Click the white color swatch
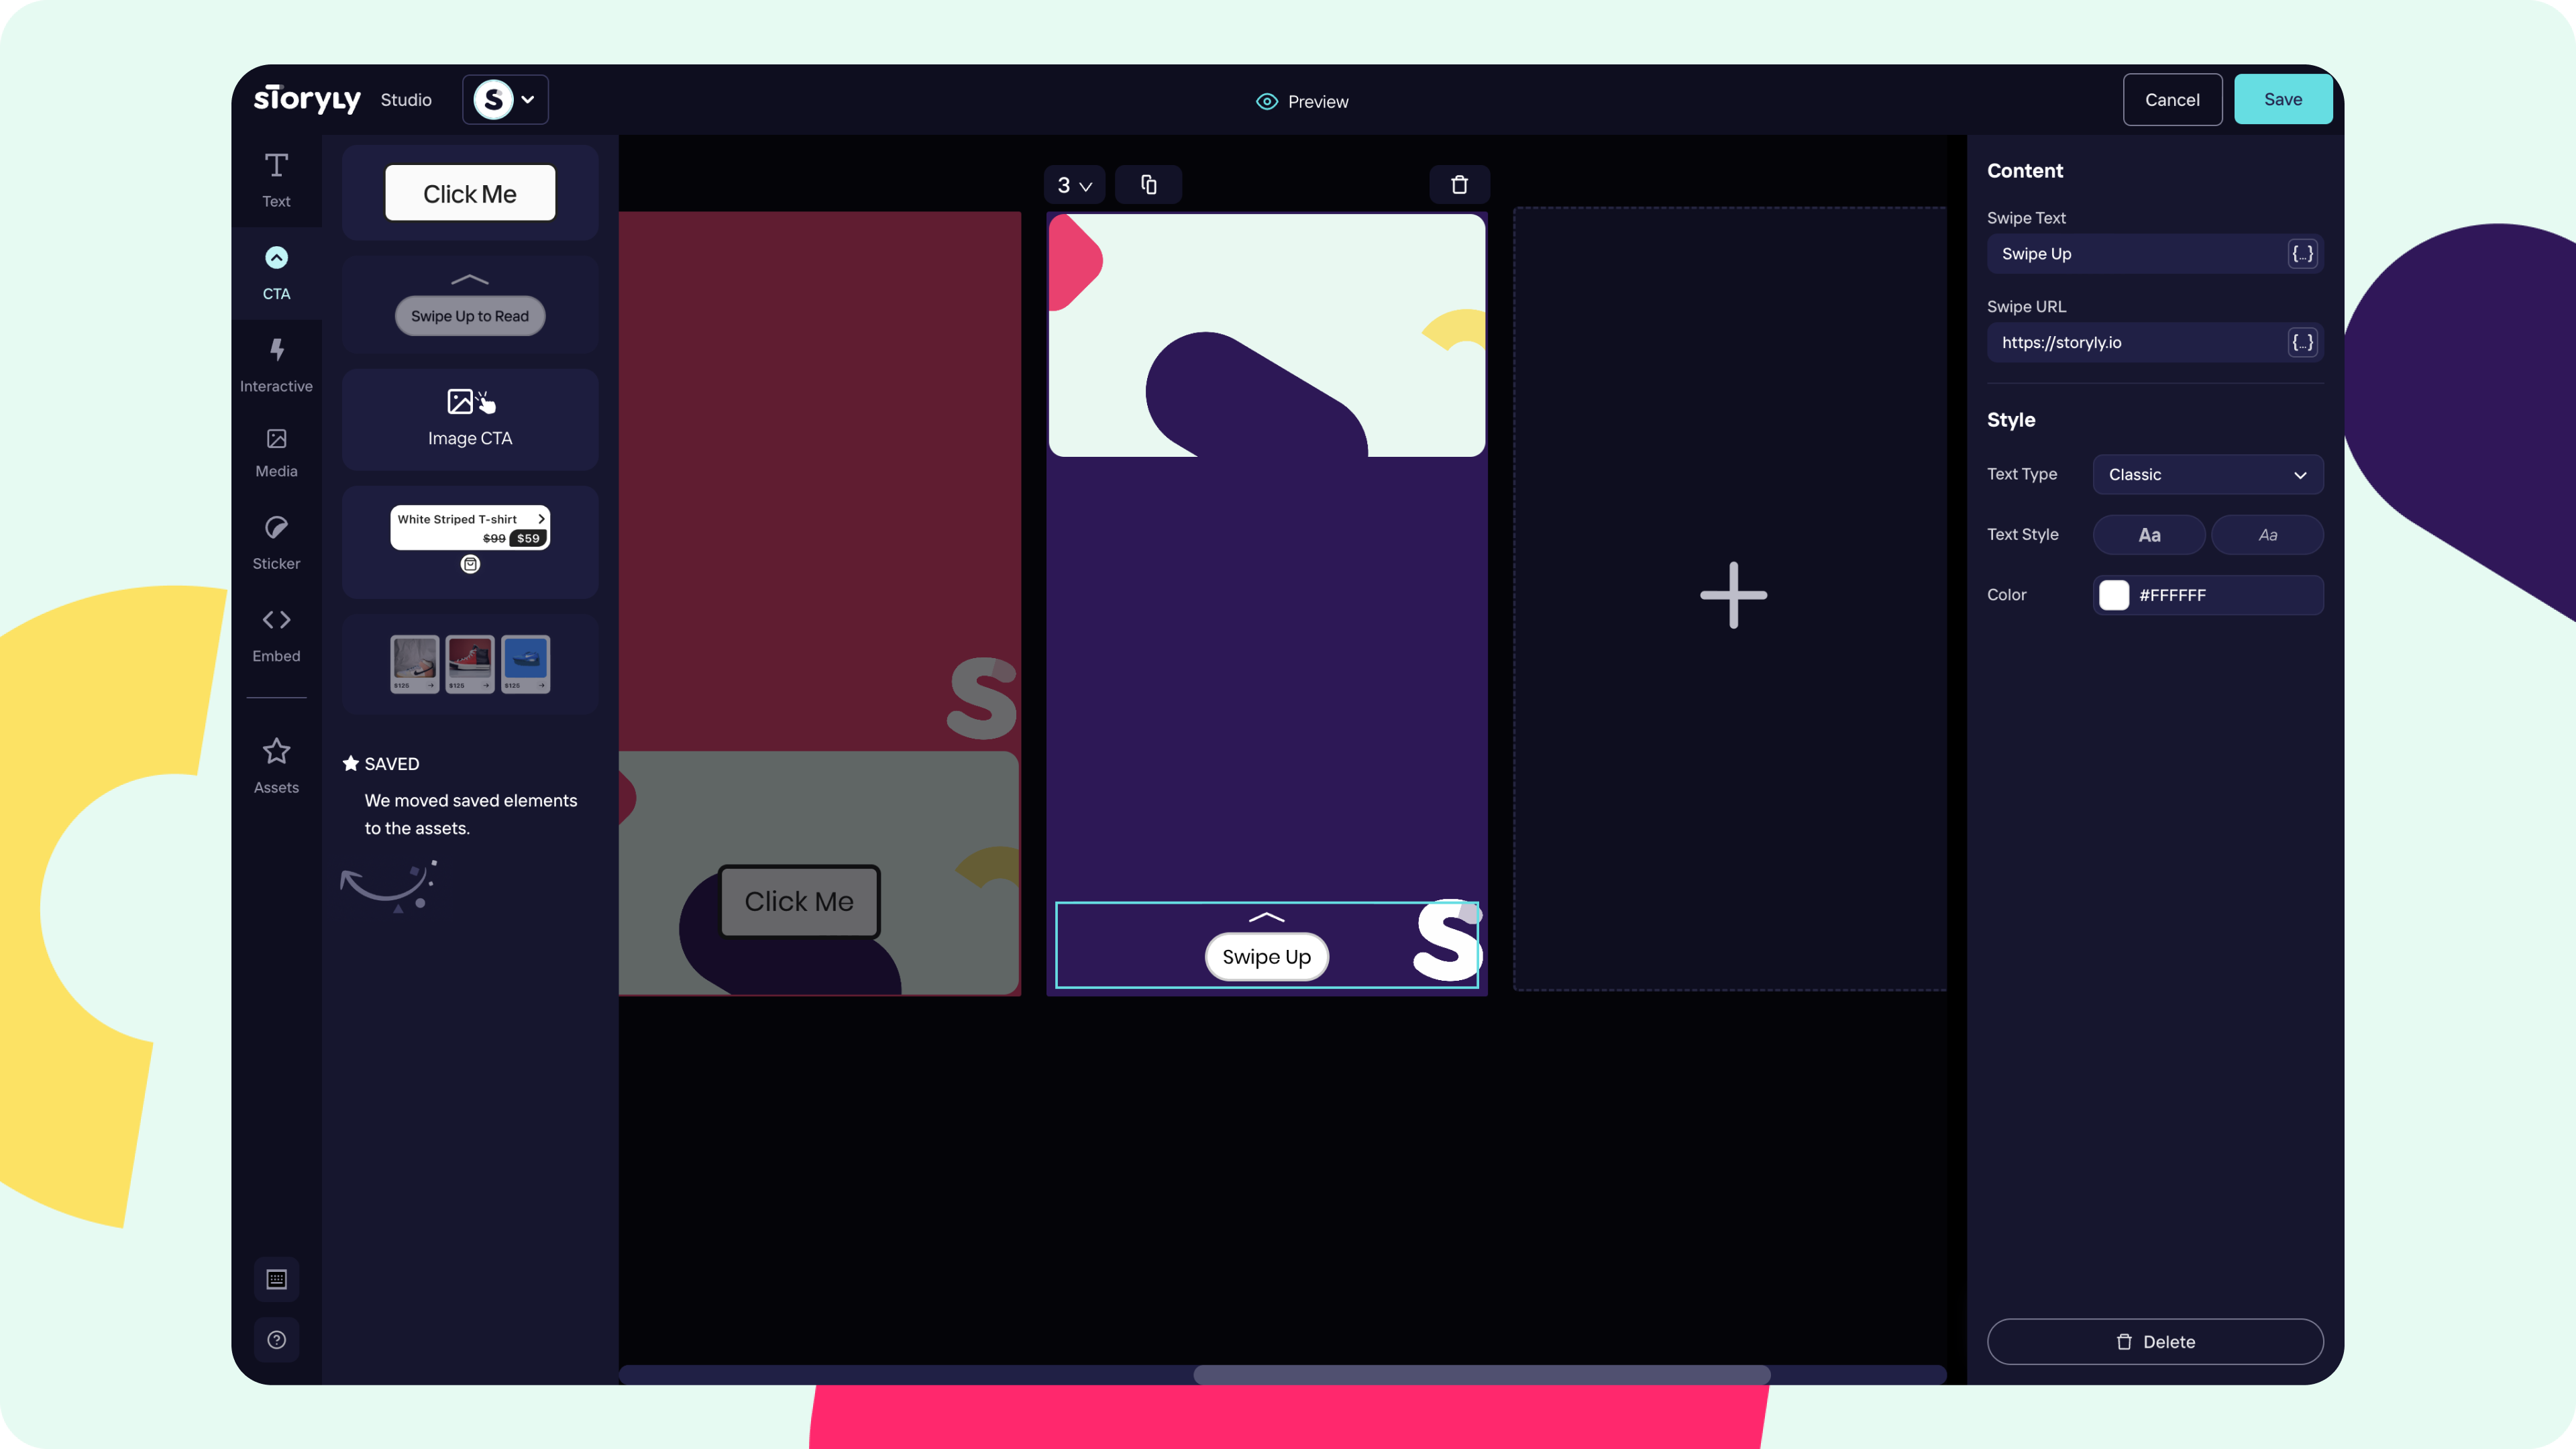This screenshot has width=2576, height=1449. click(2113, 595)
